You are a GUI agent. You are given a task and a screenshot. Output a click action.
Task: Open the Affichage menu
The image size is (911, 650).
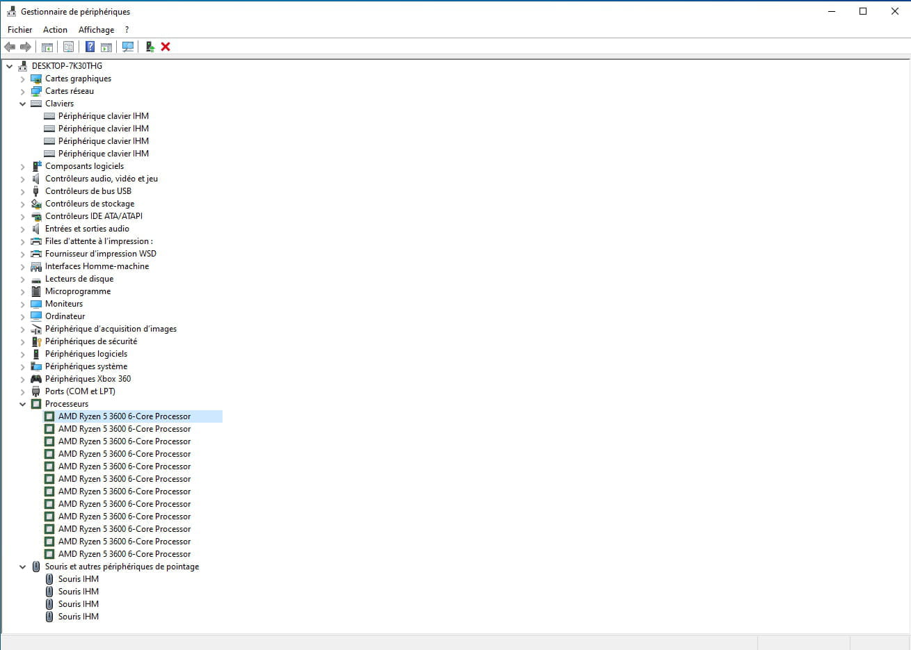point(96,30)
